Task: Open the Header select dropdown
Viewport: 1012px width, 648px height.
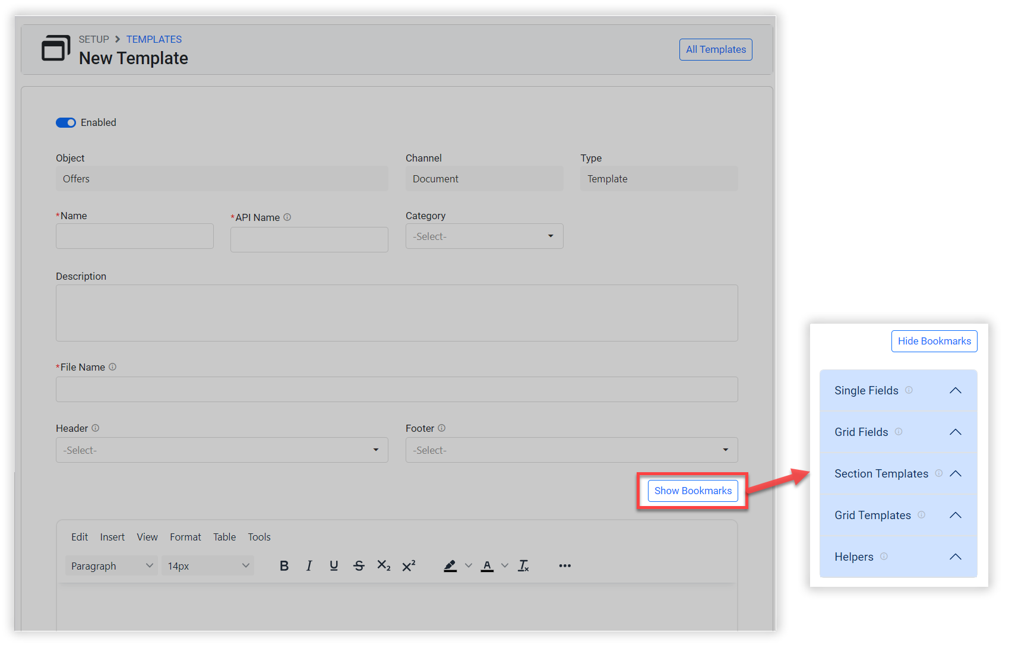Action: click(x=222, y=450)
